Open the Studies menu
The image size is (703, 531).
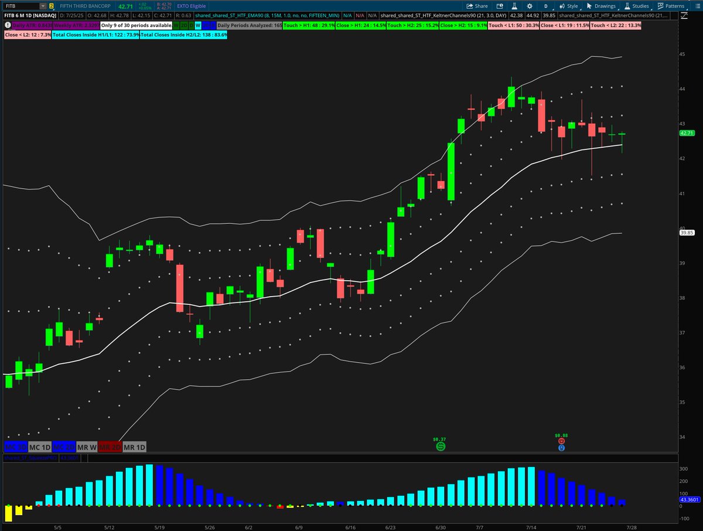[637, 6]
